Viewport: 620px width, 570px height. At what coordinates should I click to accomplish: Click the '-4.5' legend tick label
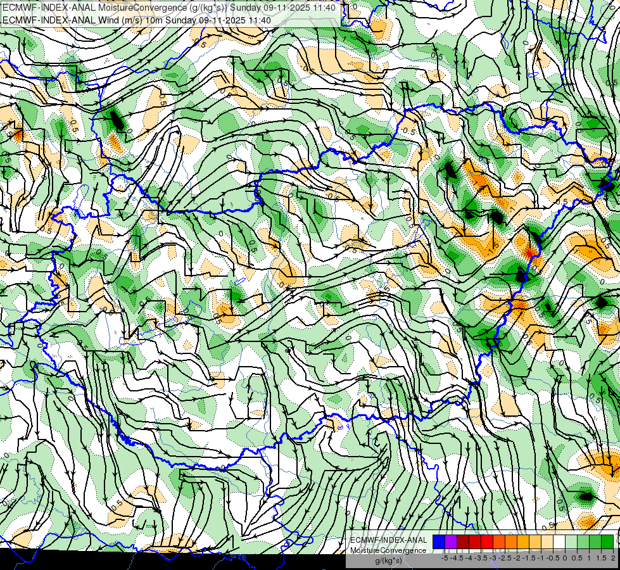click(x=457, y=558)
